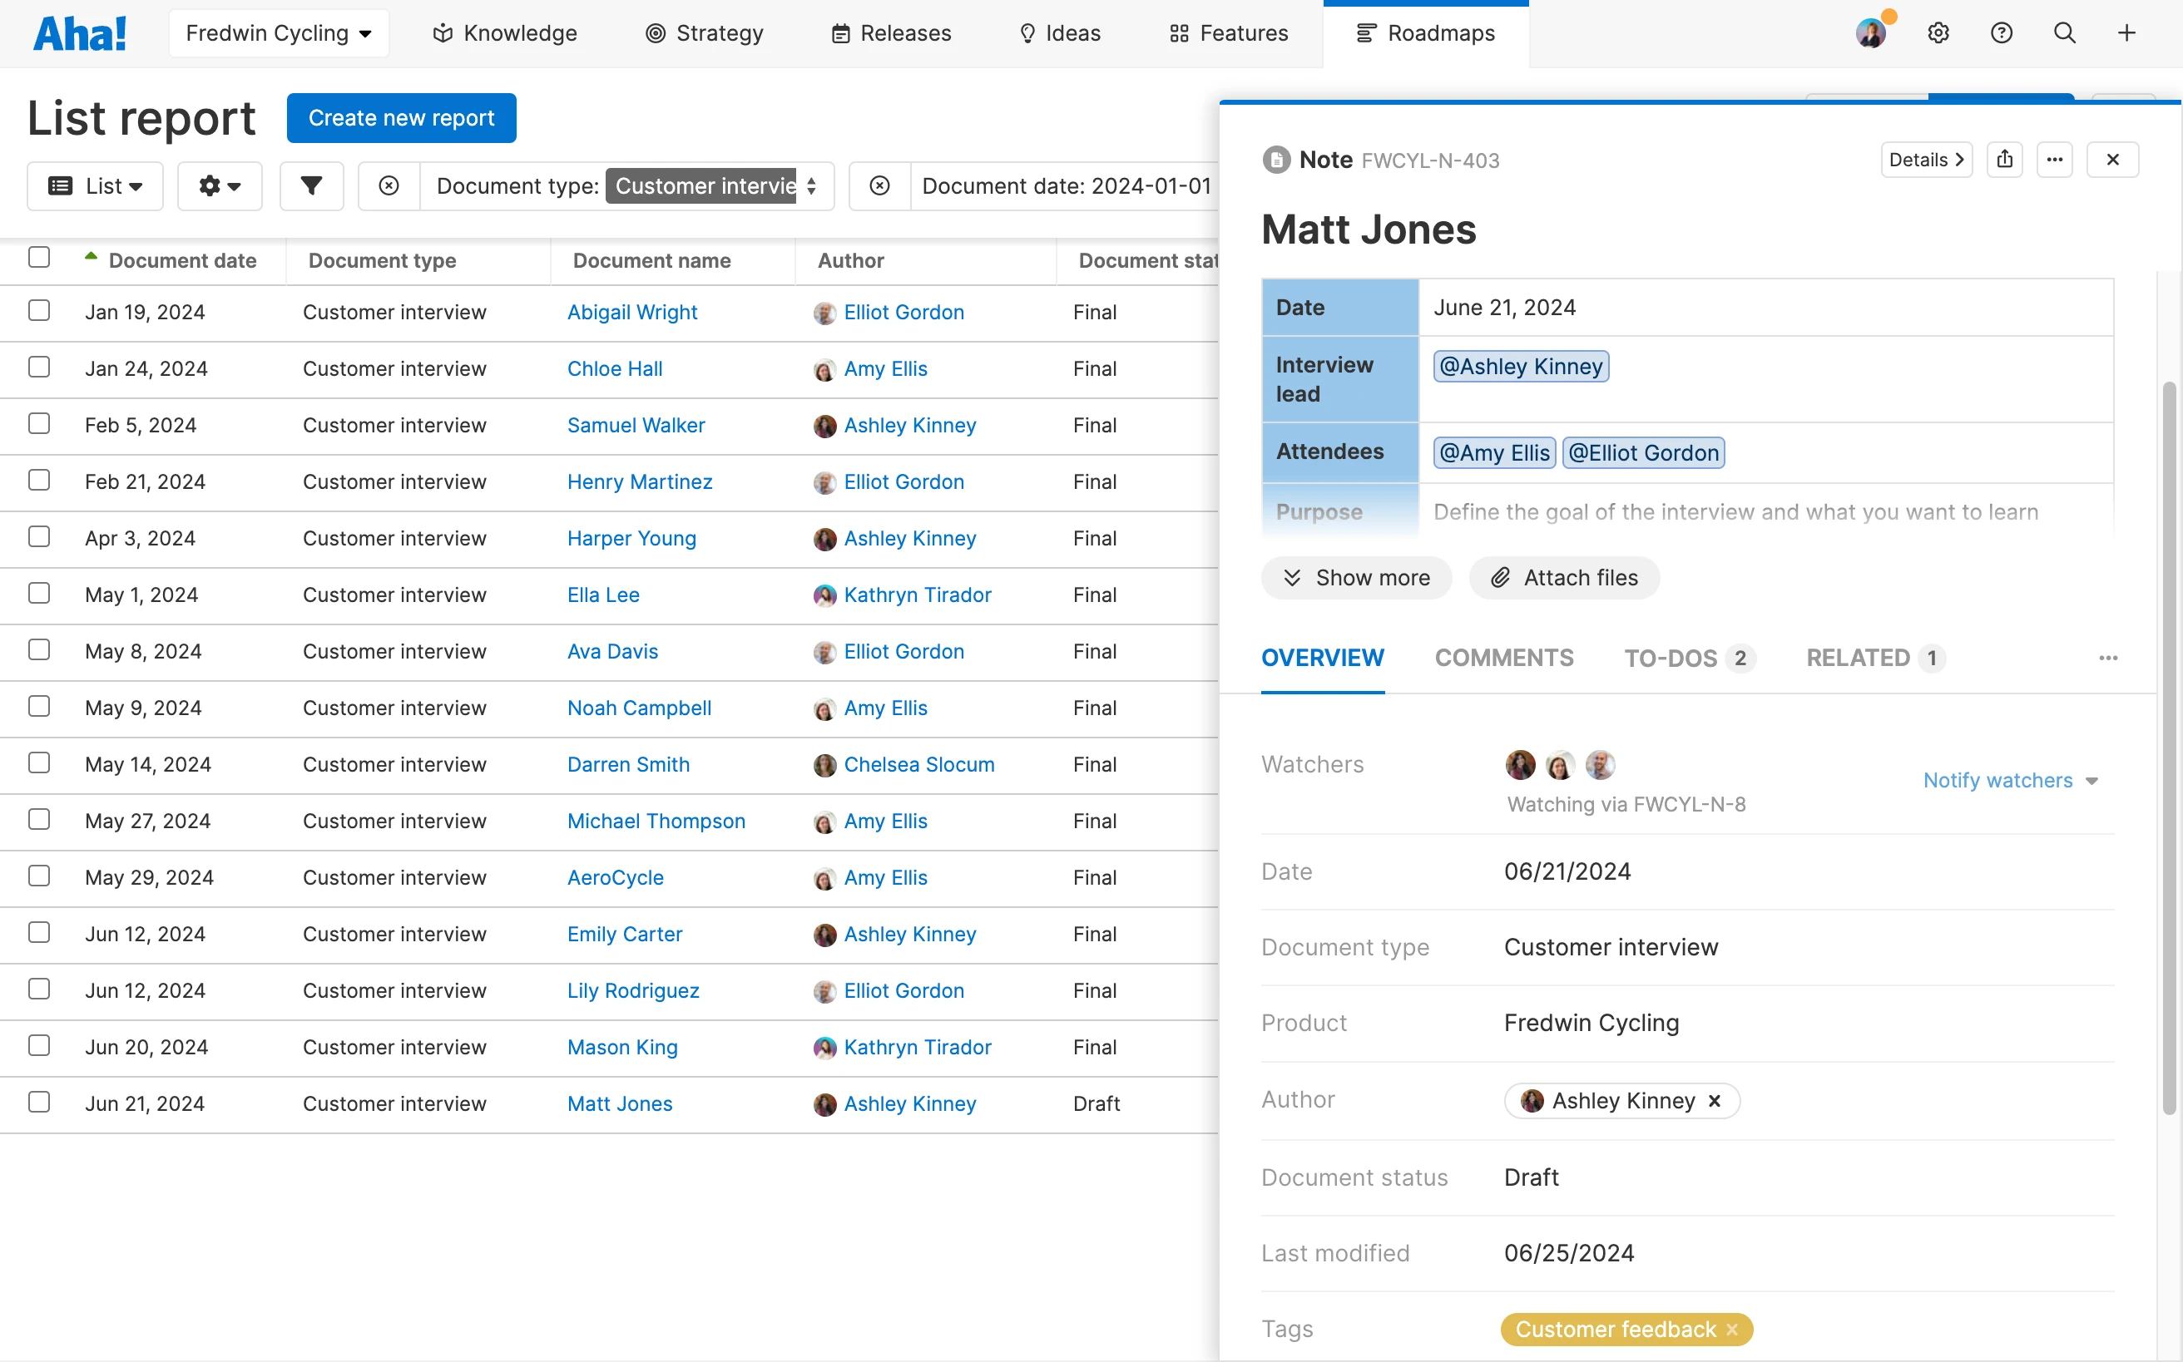Click the search magnifier icon
The width and height of the screenshot is (2183, 1362).
pyautogui.click(x=2064, y=33)
